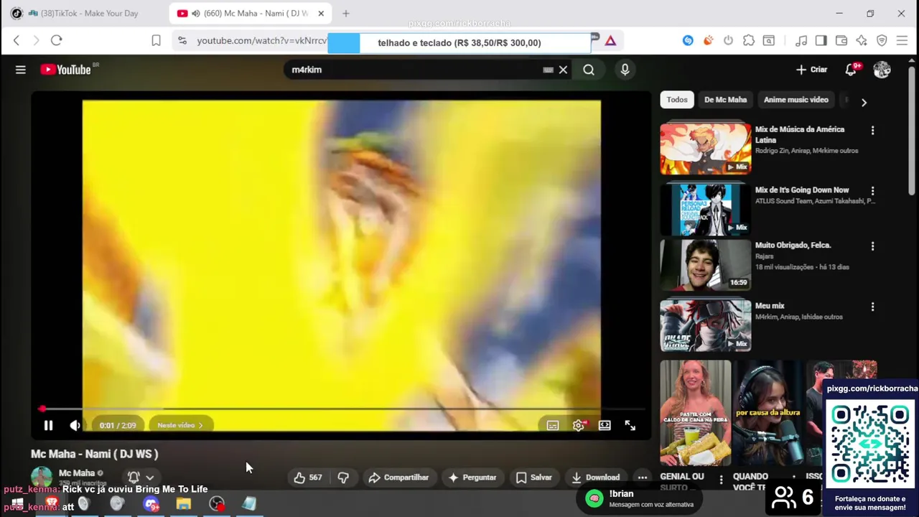Enter fullscreen on the video player
This screenshot has width=919, height=517.
[630, 425]
